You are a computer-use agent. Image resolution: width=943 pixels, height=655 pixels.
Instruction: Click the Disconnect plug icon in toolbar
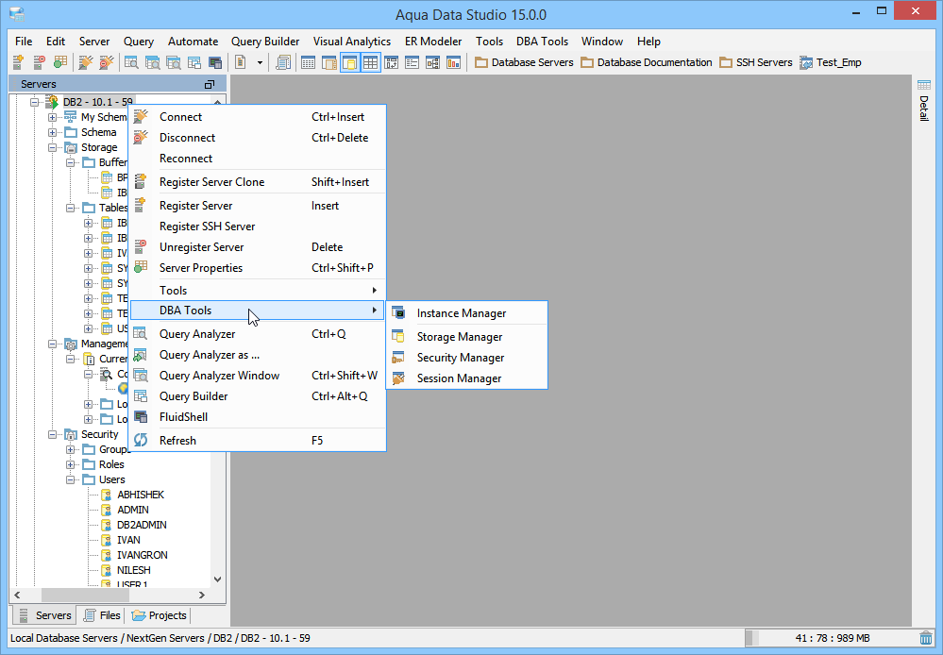107,62
